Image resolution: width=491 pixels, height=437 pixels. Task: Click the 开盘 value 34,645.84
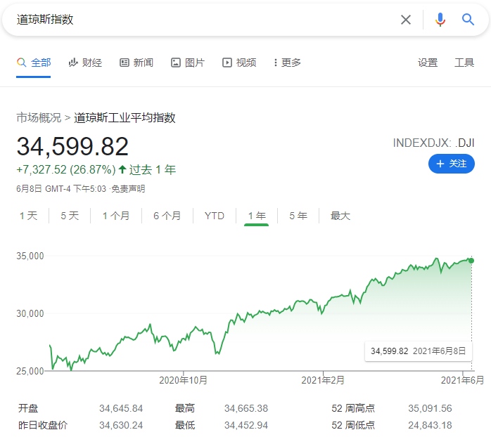tap(121, 408)
